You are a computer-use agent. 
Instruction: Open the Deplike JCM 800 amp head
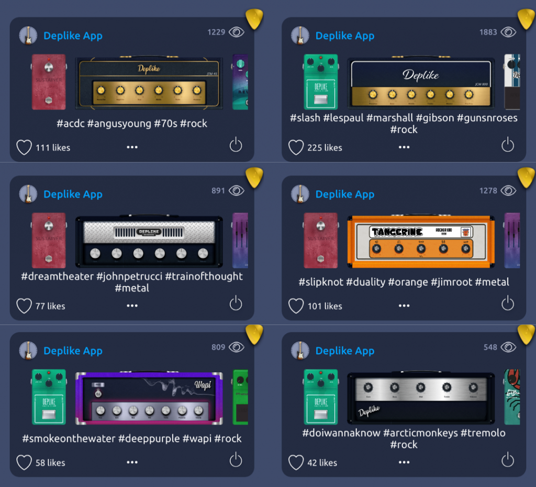pyautogui.click(x=421, y=82)
